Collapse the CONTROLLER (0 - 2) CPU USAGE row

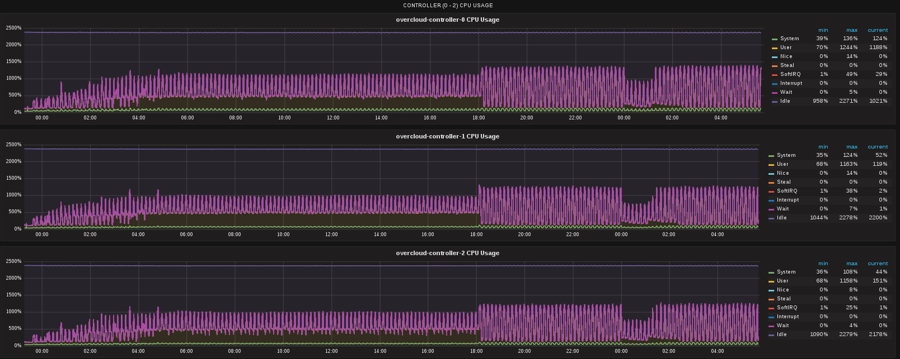448,6
